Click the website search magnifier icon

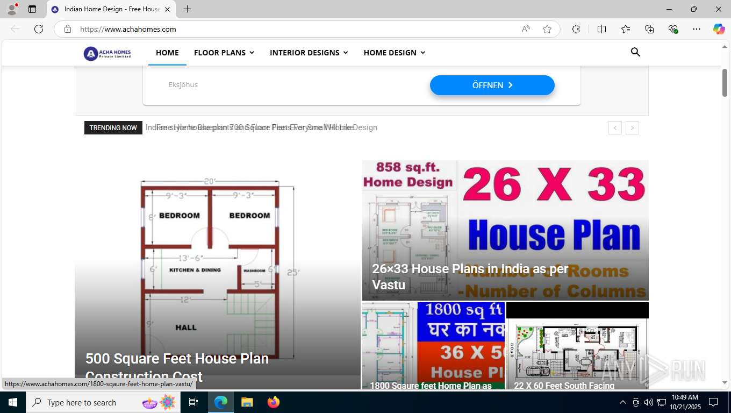click(635, 52)
